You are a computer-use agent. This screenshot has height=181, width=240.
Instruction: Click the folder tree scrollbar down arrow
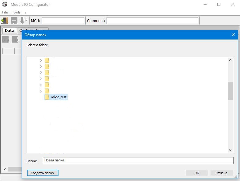tap(230, 150)
